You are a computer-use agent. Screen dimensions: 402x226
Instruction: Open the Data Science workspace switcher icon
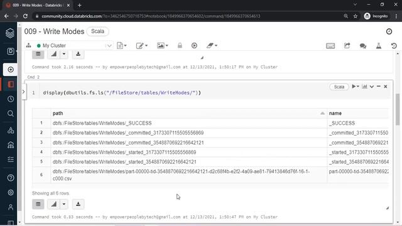coord(11,51)
